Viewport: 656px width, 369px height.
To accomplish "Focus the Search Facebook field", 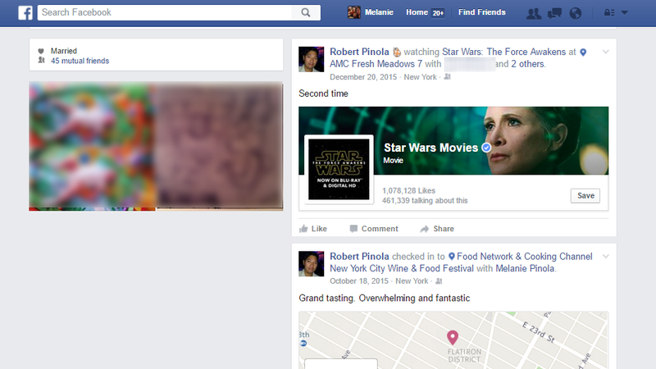I will [x=165, y=12].
